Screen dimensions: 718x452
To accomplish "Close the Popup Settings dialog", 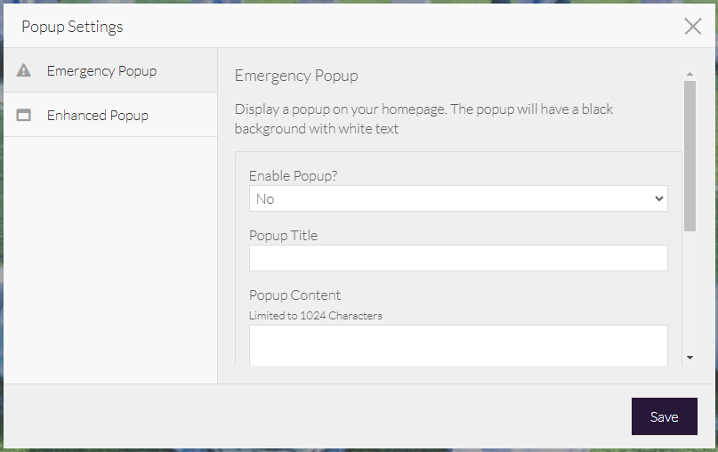I will 692,26.
